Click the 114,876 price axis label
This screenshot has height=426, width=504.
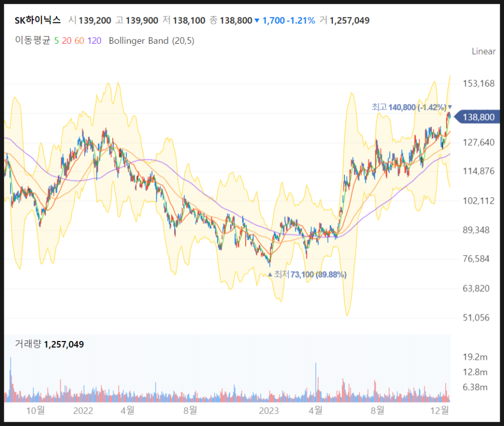(478, 171)
